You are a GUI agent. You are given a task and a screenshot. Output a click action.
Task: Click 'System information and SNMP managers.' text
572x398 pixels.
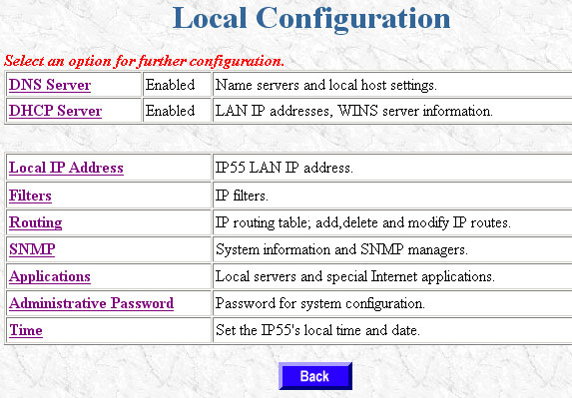(341, 249)
